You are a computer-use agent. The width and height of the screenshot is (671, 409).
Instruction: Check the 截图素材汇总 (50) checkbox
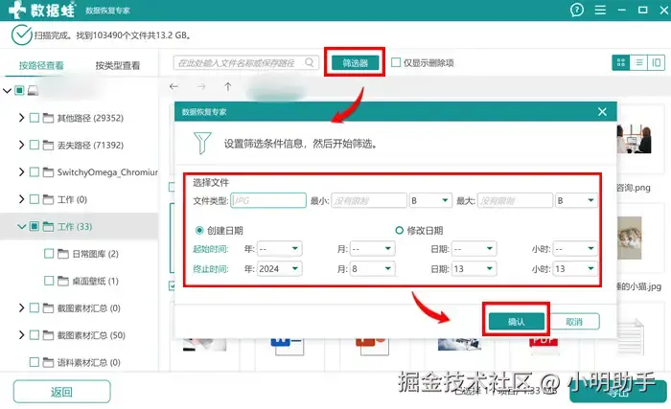[35, 335]
